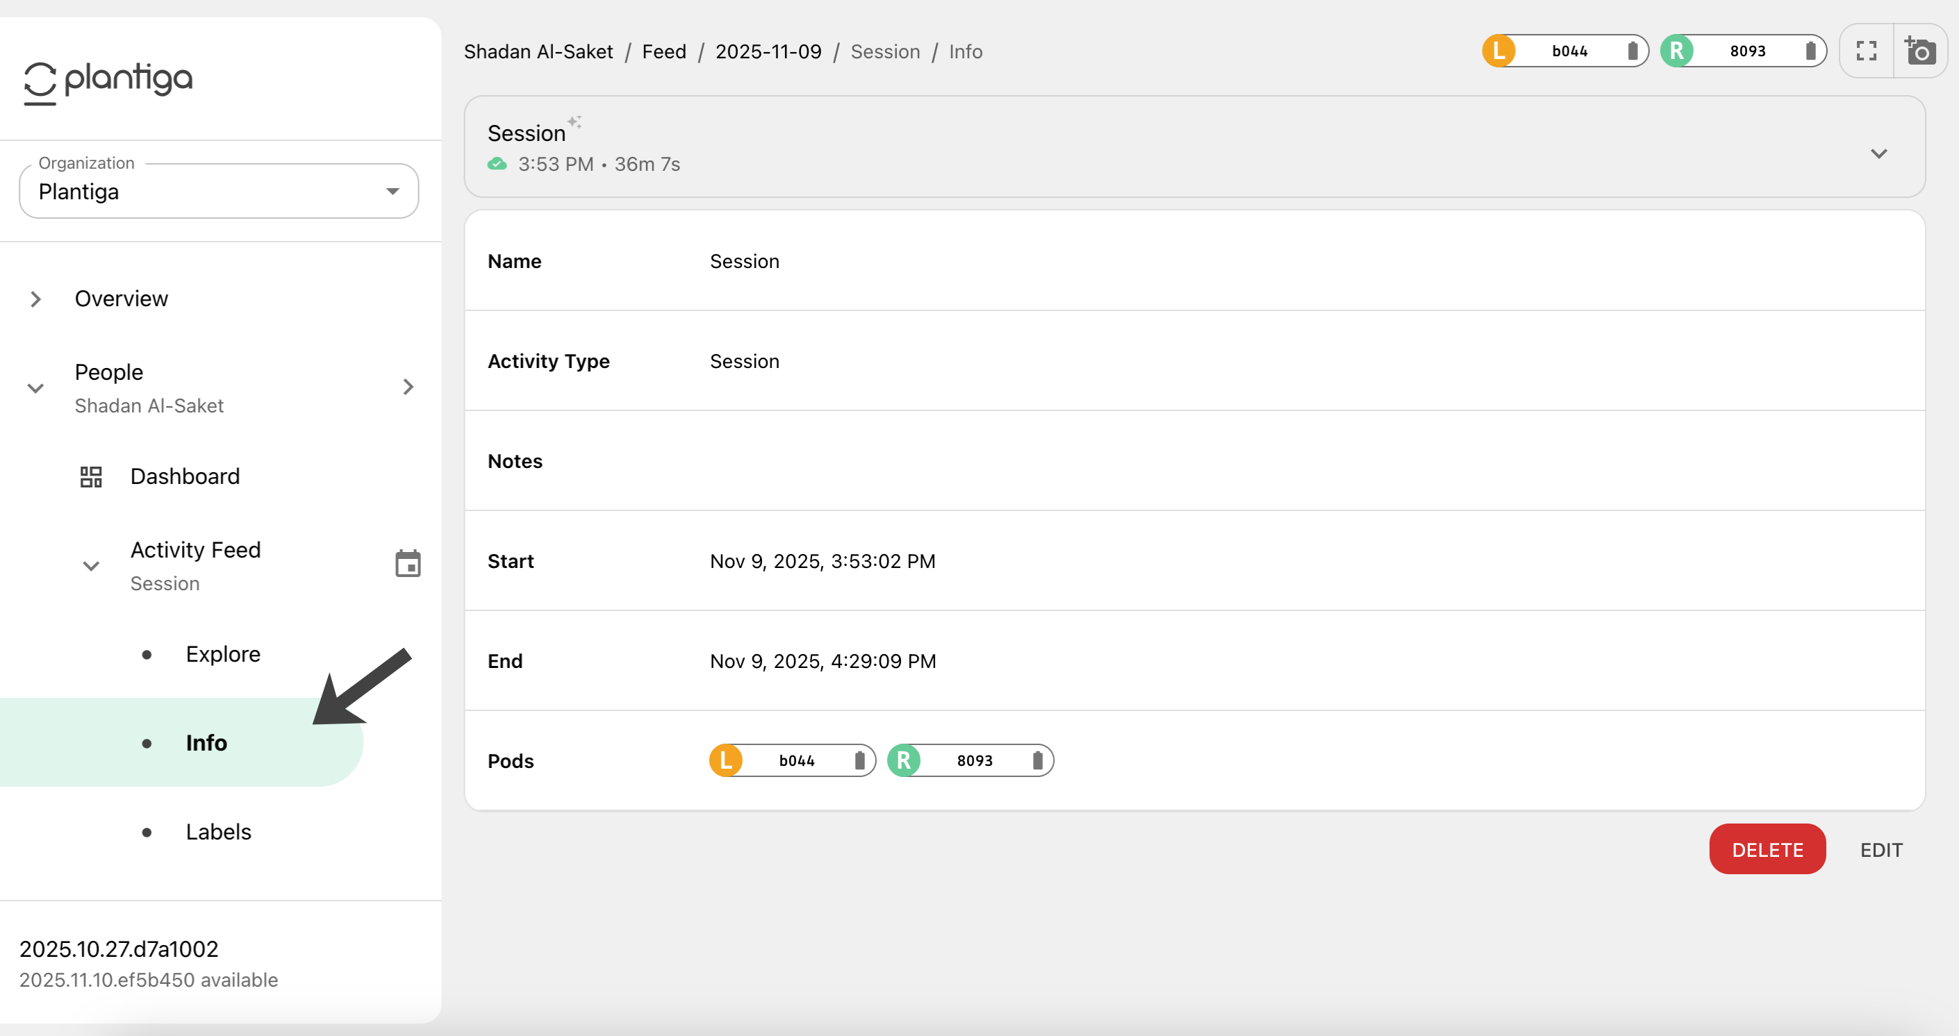Click the add screenshot camera icon

[1919, 51]
